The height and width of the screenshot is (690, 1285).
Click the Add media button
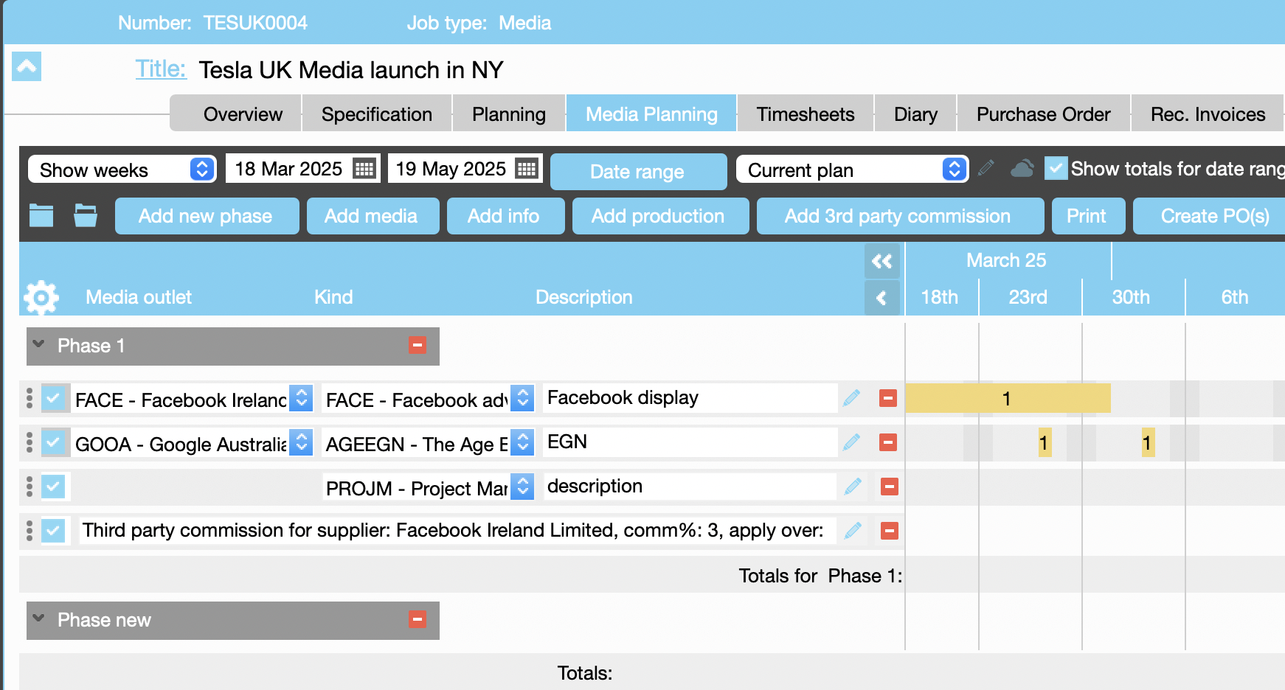click(x=373, y=215)
